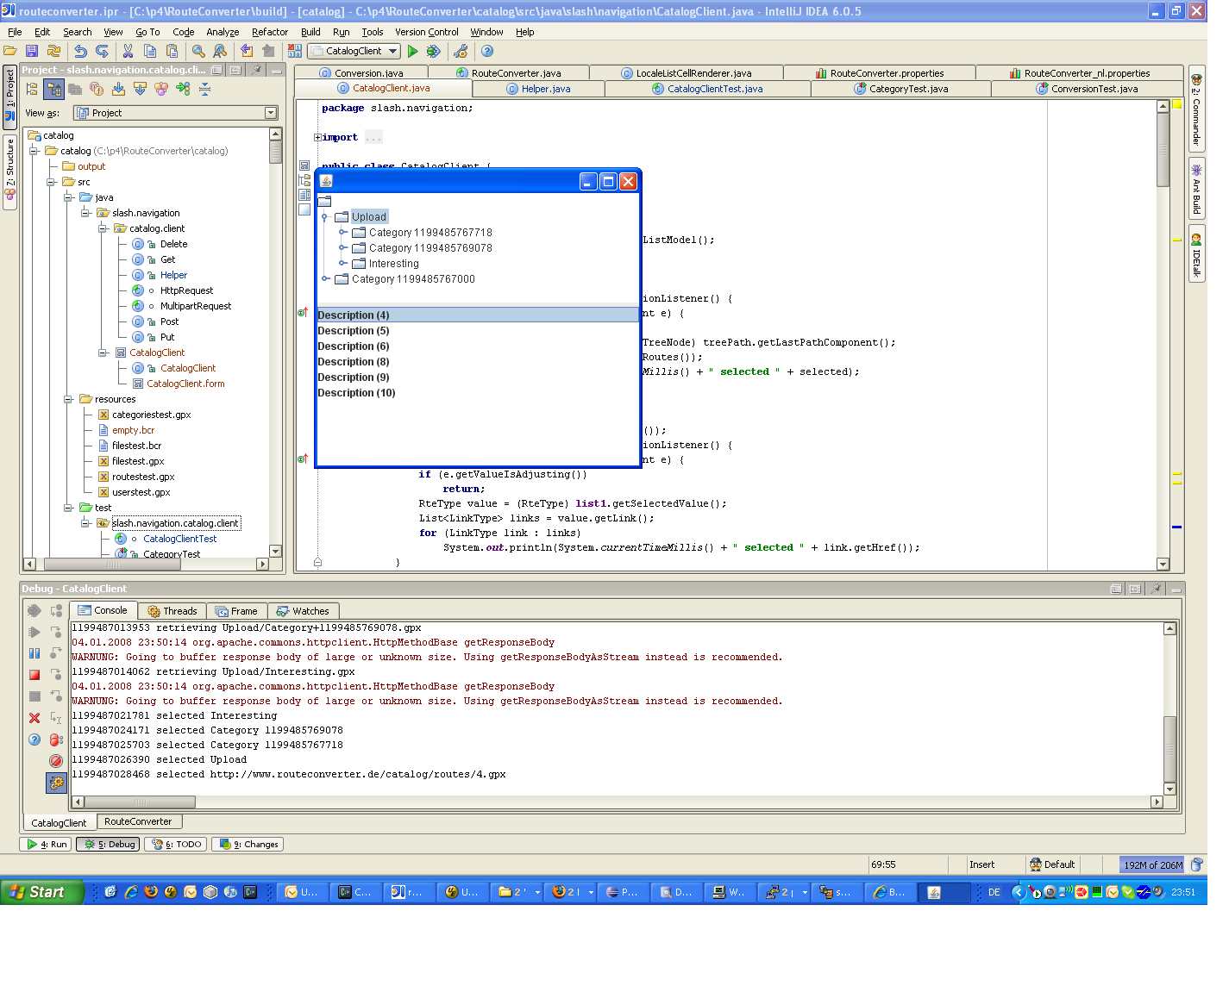1229x986 pixels.
Task: Start debugging with the green bug icon
Action: [x=433, y=52]
